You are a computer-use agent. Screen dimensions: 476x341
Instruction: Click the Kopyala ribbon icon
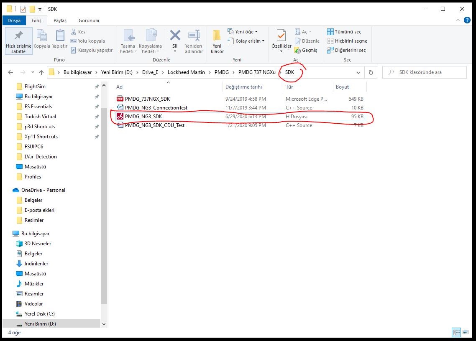pos(41,36)
